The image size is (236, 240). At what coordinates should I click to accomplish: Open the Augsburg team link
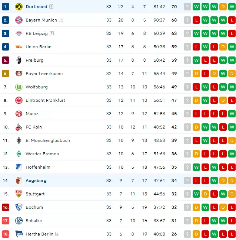36,181
